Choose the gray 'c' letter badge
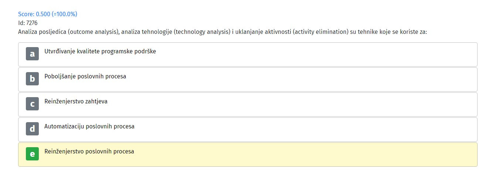Image resolution: width=489 pixels, height=170 pixels. [32, 104]
